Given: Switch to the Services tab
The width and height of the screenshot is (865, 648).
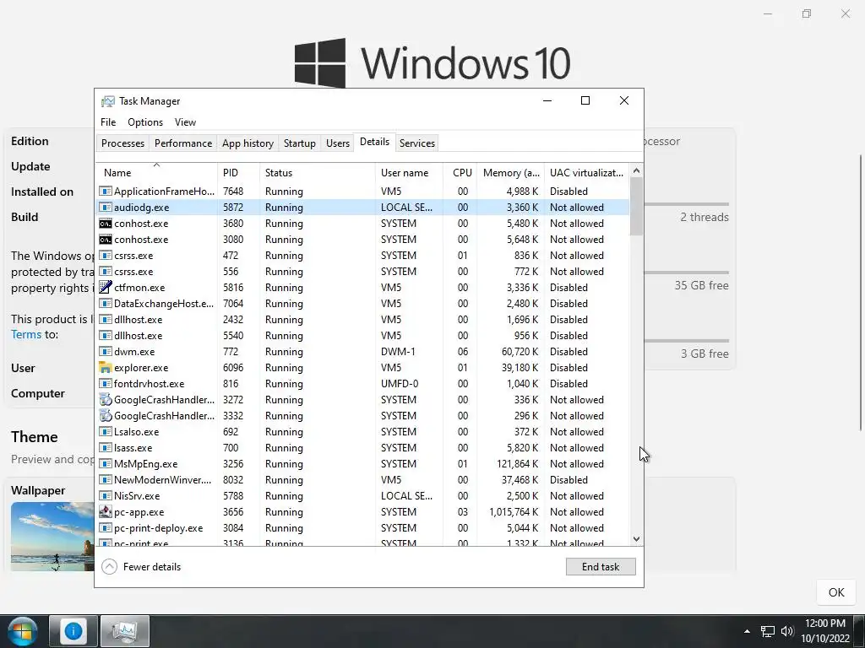Looking at the screenshot, I should tap(417, 143).
